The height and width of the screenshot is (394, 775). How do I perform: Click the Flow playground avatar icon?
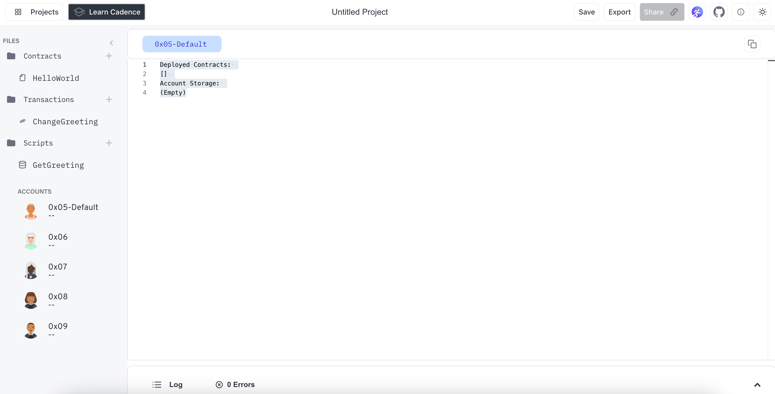pos(697,12)
